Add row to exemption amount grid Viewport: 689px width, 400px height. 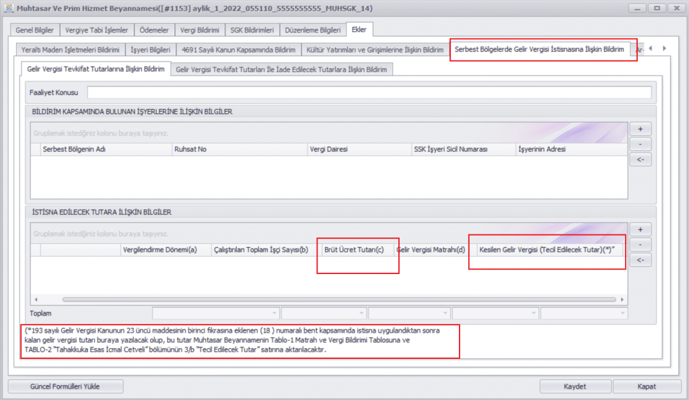642,230
